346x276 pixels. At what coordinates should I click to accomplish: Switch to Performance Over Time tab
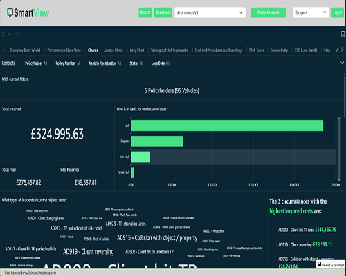64,50
